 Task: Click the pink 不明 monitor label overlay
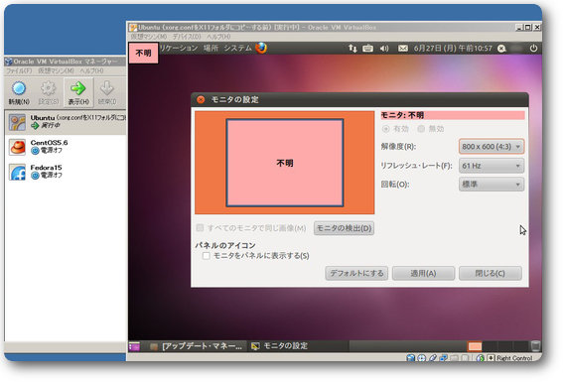click(143, 54)
